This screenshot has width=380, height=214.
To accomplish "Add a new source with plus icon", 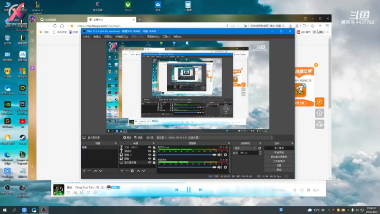I will pyautogui.click(x=122, y=171).
